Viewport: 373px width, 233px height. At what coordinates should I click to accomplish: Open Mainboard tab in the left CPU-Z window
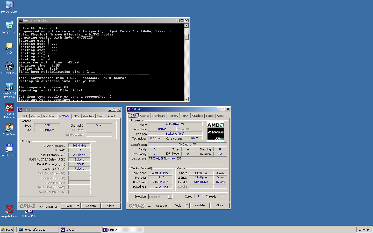50,116
